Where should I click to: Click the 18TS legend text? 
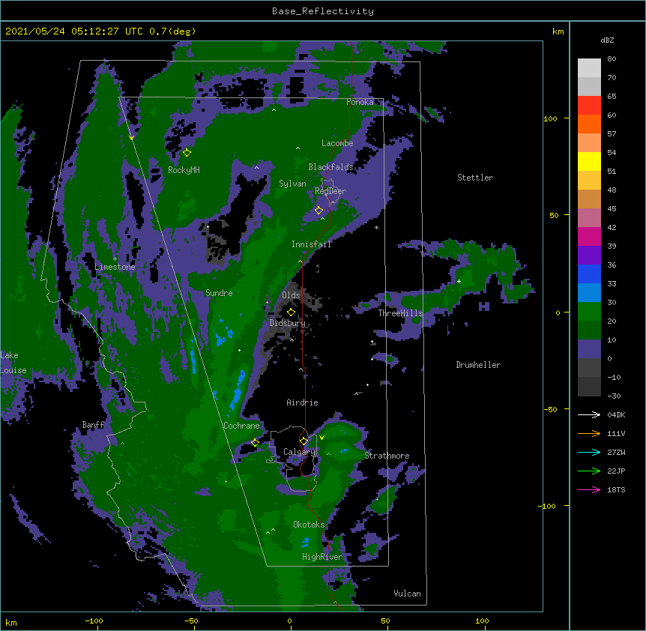pyautogui.click(x=616, y=489)
